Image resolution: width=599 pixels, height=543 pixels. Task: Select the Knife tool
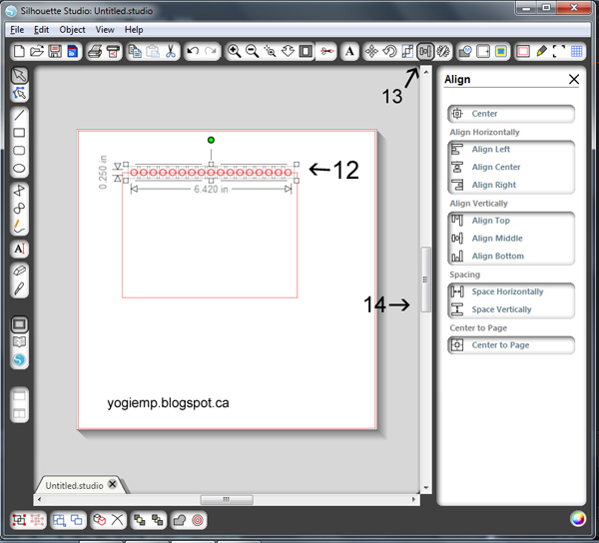coord(19,288)
